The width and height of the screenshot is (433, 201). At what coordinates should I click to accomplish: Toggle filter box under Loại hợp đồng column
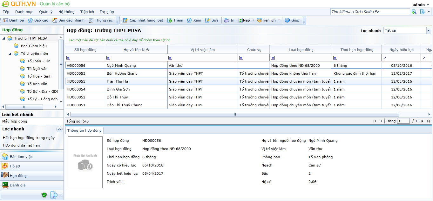click(x=273, y=58)
